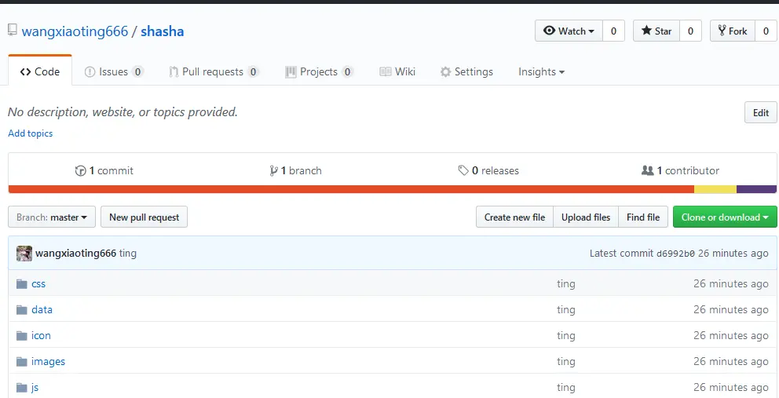Open the data folder
The image size is (779, 398).
pos(42,309)
